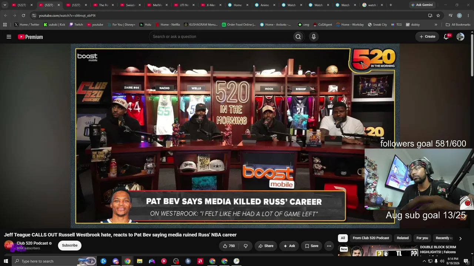Bookmark this page with star icon

pos(438,16)
